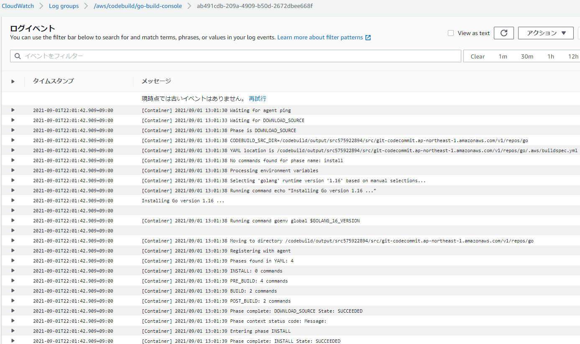Click the 再試行 retry link
Screen dimensions: 580x344
(x=258, y=99)
